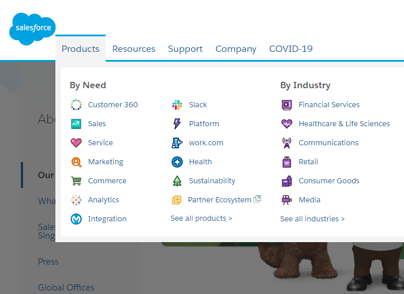Expand See all industries link
The image size is (404, 294).
312,219
